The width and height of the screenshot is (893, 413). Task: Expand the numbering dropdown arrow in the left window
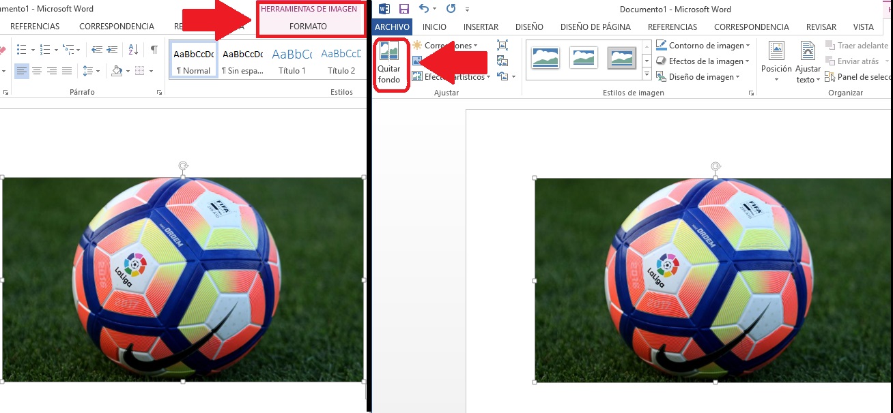55,50
